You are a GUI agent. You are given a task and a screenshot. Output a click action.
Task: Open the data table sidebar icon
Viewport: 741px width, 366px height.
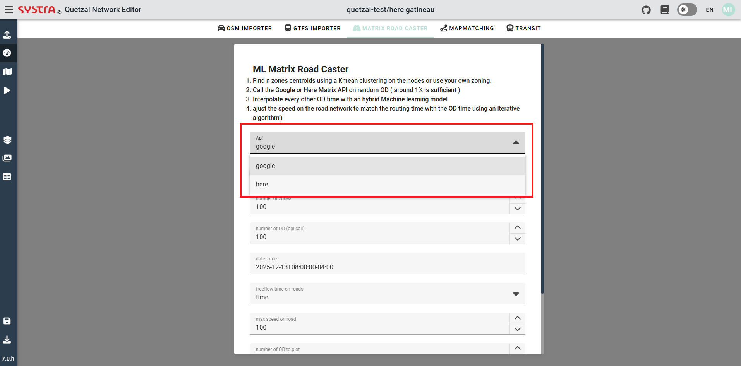pyautogui.click(x=7, y=176)
